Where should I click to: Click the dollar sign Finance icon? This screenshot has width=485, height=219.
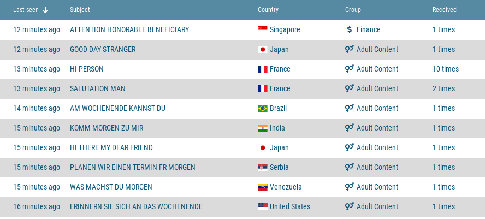(350, 29)
